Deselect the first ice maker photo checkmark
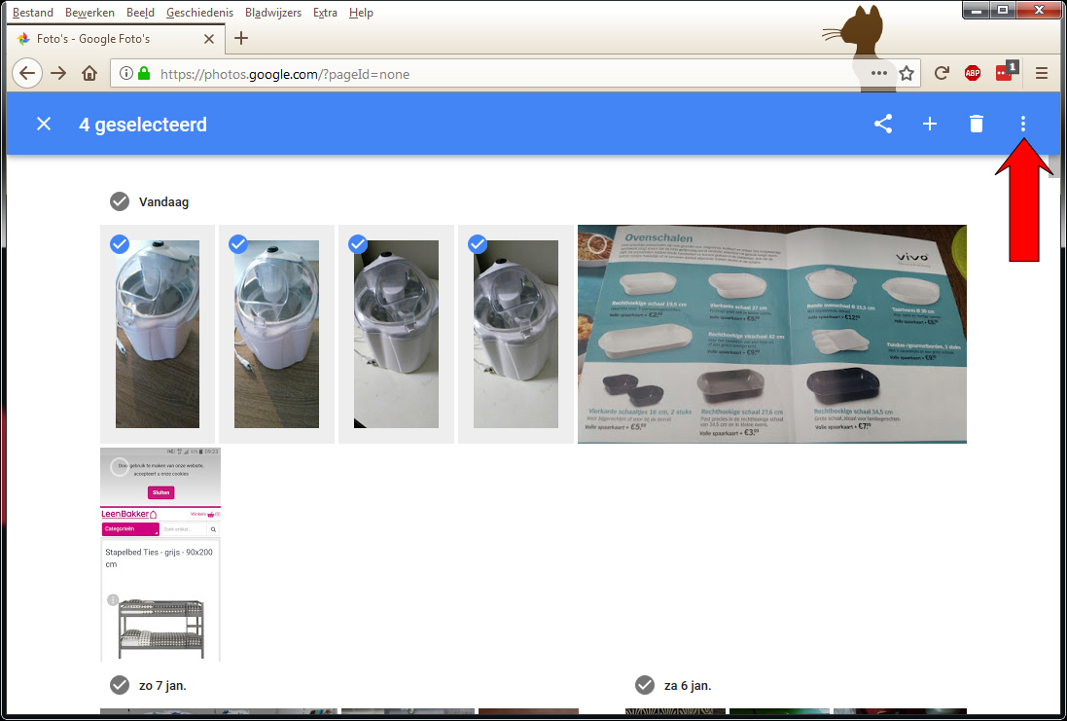Screen dimensions: 1067x721 pyautogui.click(x=120, y=244)
